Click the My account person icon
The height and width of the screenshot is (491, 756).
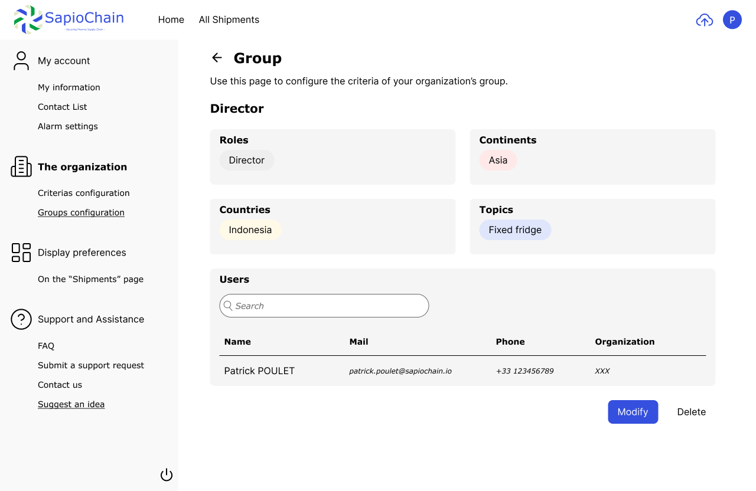pyautogui.click(x=21, y=61)
